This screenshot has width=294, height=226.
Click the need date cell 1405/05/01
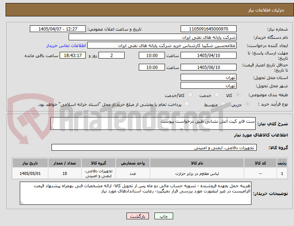click(30, 173)
